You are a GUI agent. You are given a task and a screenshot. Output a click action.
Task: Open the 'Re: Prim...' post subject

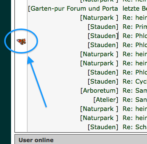[135, 27]
